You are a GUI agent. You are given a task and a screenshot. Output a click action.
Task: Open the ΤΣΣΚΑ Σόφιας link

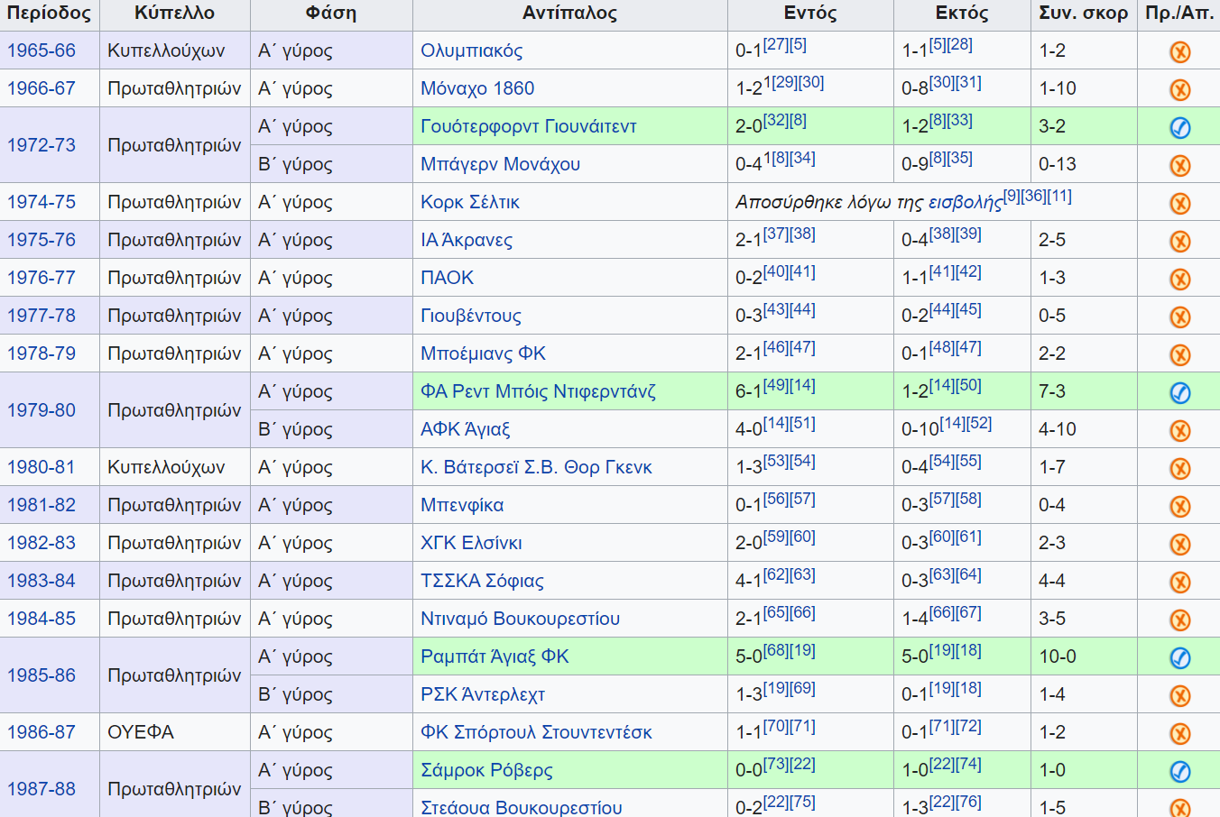click(482, 581)
